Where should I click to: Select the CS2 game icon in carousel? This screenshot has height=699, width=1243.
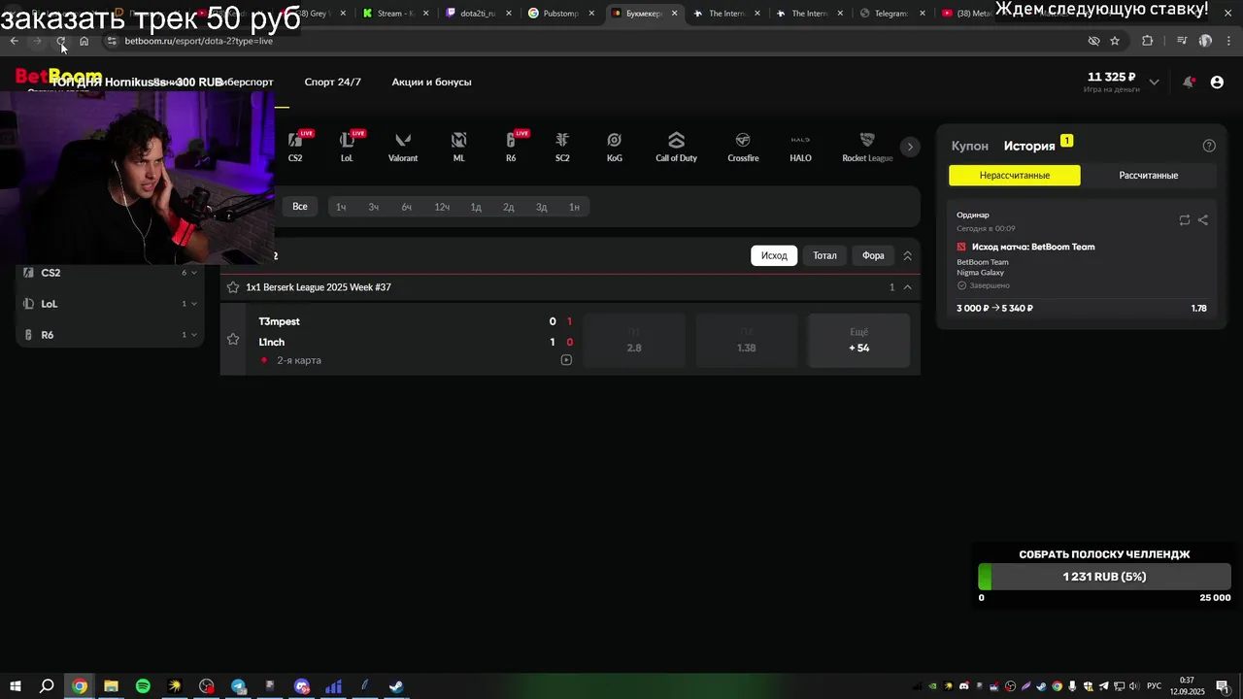[295, 147]
